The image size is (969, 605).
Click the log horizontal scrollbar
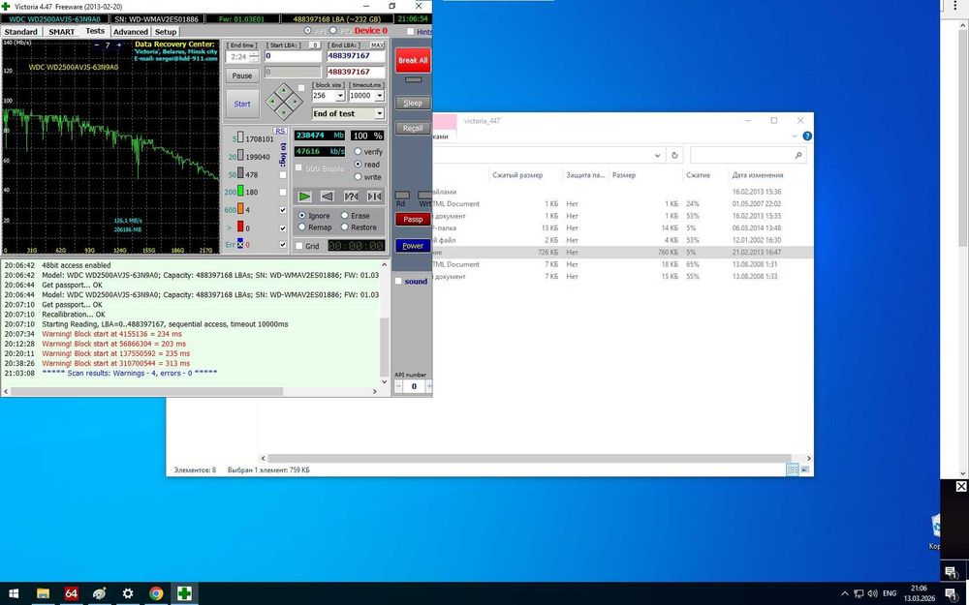pyautogui.click(x=147, y=391)
